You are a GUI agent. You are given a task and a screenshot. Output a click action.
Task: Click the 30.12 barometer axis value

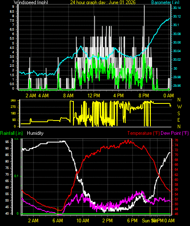pos(177,16)
